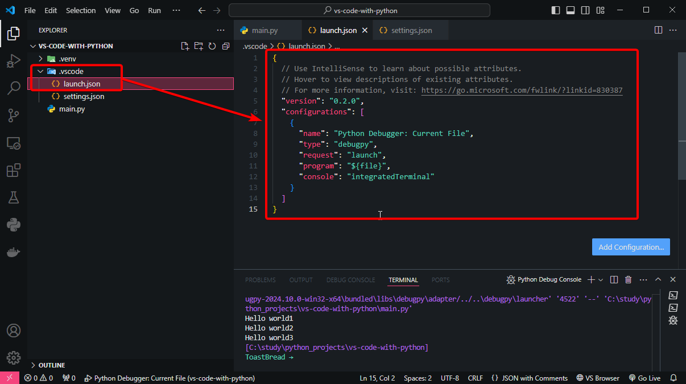The height and width of the screenshot is (384, 686).
Task: Collapse the .vscode folder
Action: click(40, 71)
